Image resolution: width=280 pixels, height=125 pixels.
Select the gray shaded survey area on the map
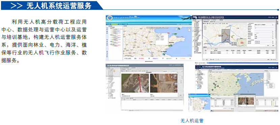pyautogui.click(x=226, y=36)
